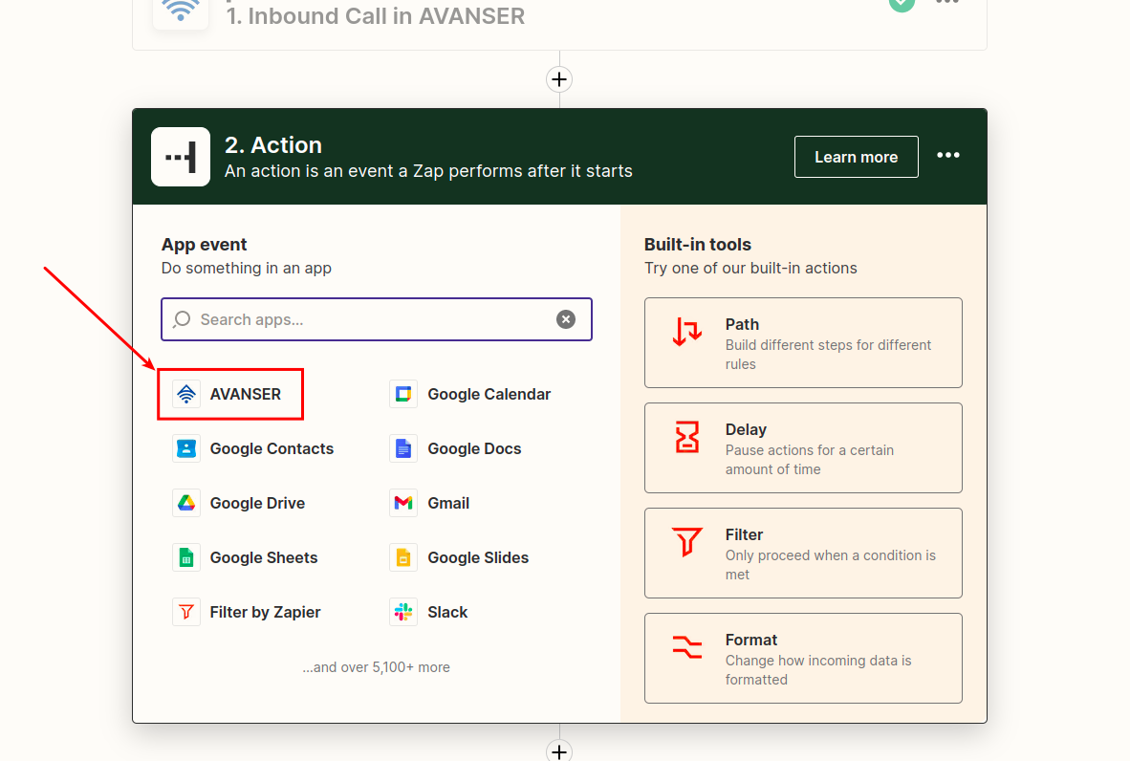The width and height of the screenshot is (1130, 761).
Task: Choose the Google Slides app icon
Action: tap(403, 557)
